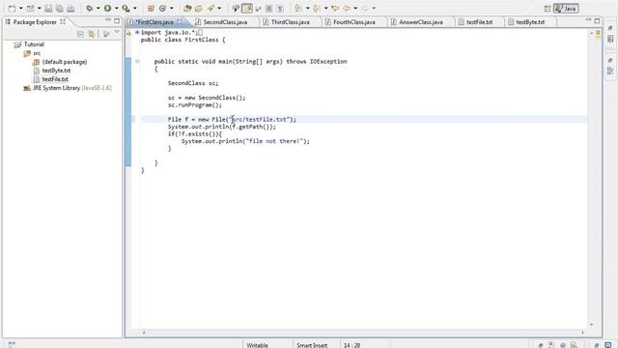This screenshot has width=618, height=348.
Task: Place cursor on sc.runProgram() line
Action: click(x=195, y=105)
